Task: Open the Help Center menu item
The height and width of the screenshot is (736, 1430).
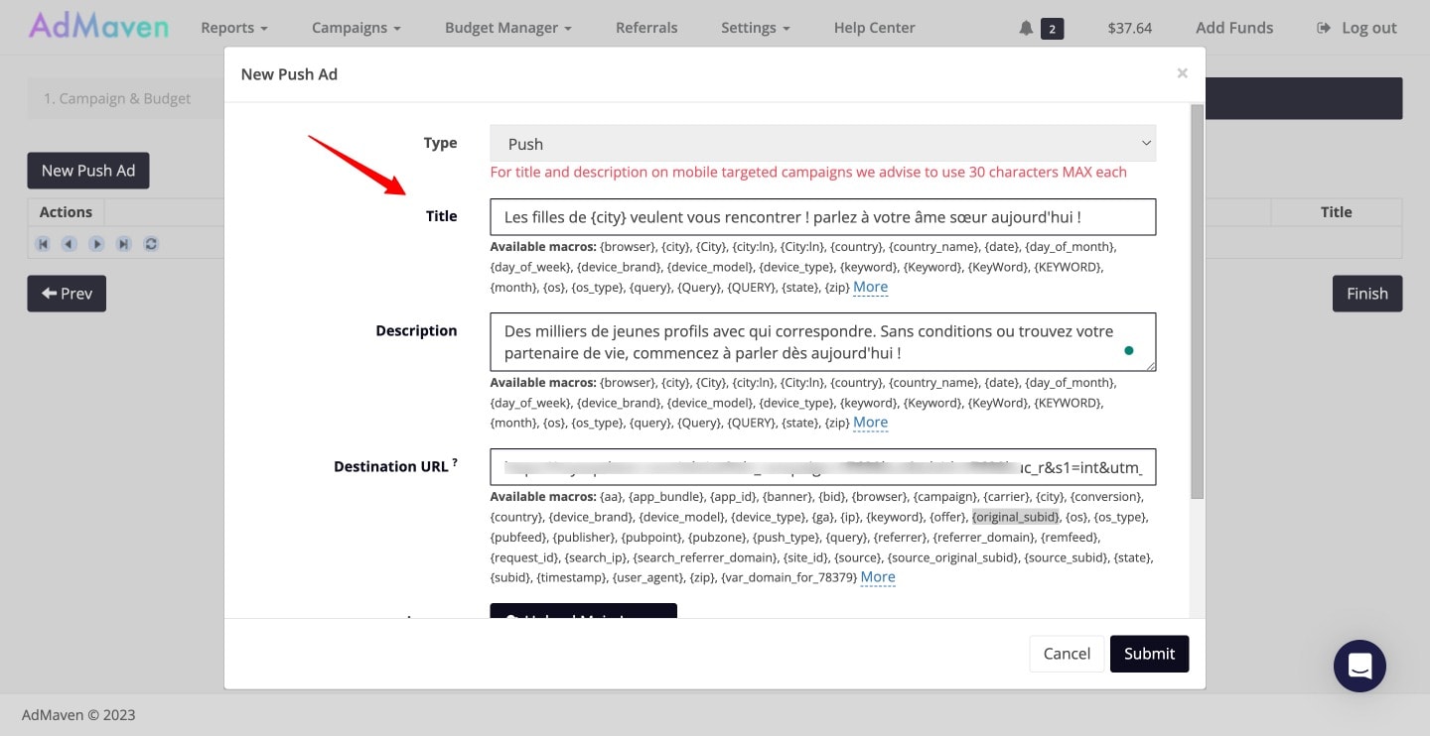Action: point(874,28)
